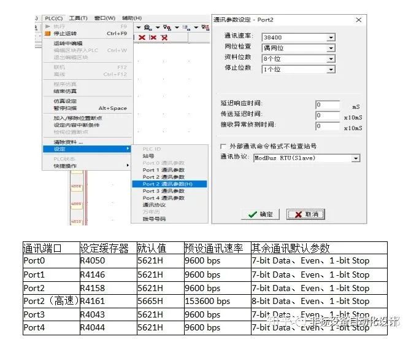Click the red X with box icon

(164, 37)
